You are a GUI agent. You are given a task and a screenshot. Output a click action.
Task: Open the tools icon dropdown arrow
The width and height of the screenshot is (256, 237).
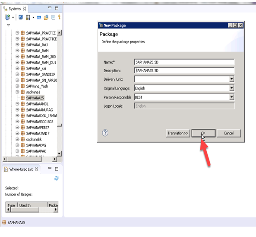33,17
